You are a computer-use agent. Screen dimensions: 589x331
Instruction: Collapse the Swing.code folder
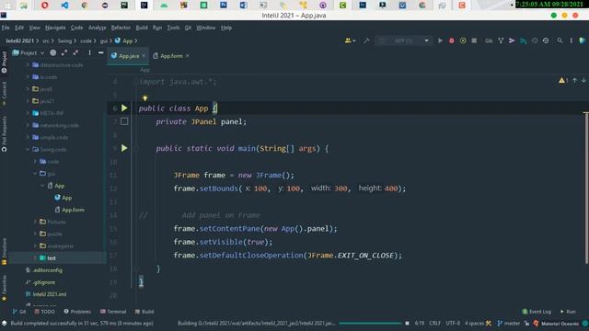click(28, 149)
